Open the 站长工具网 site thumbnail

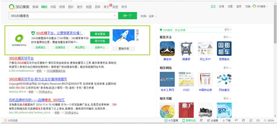point(167,79)
